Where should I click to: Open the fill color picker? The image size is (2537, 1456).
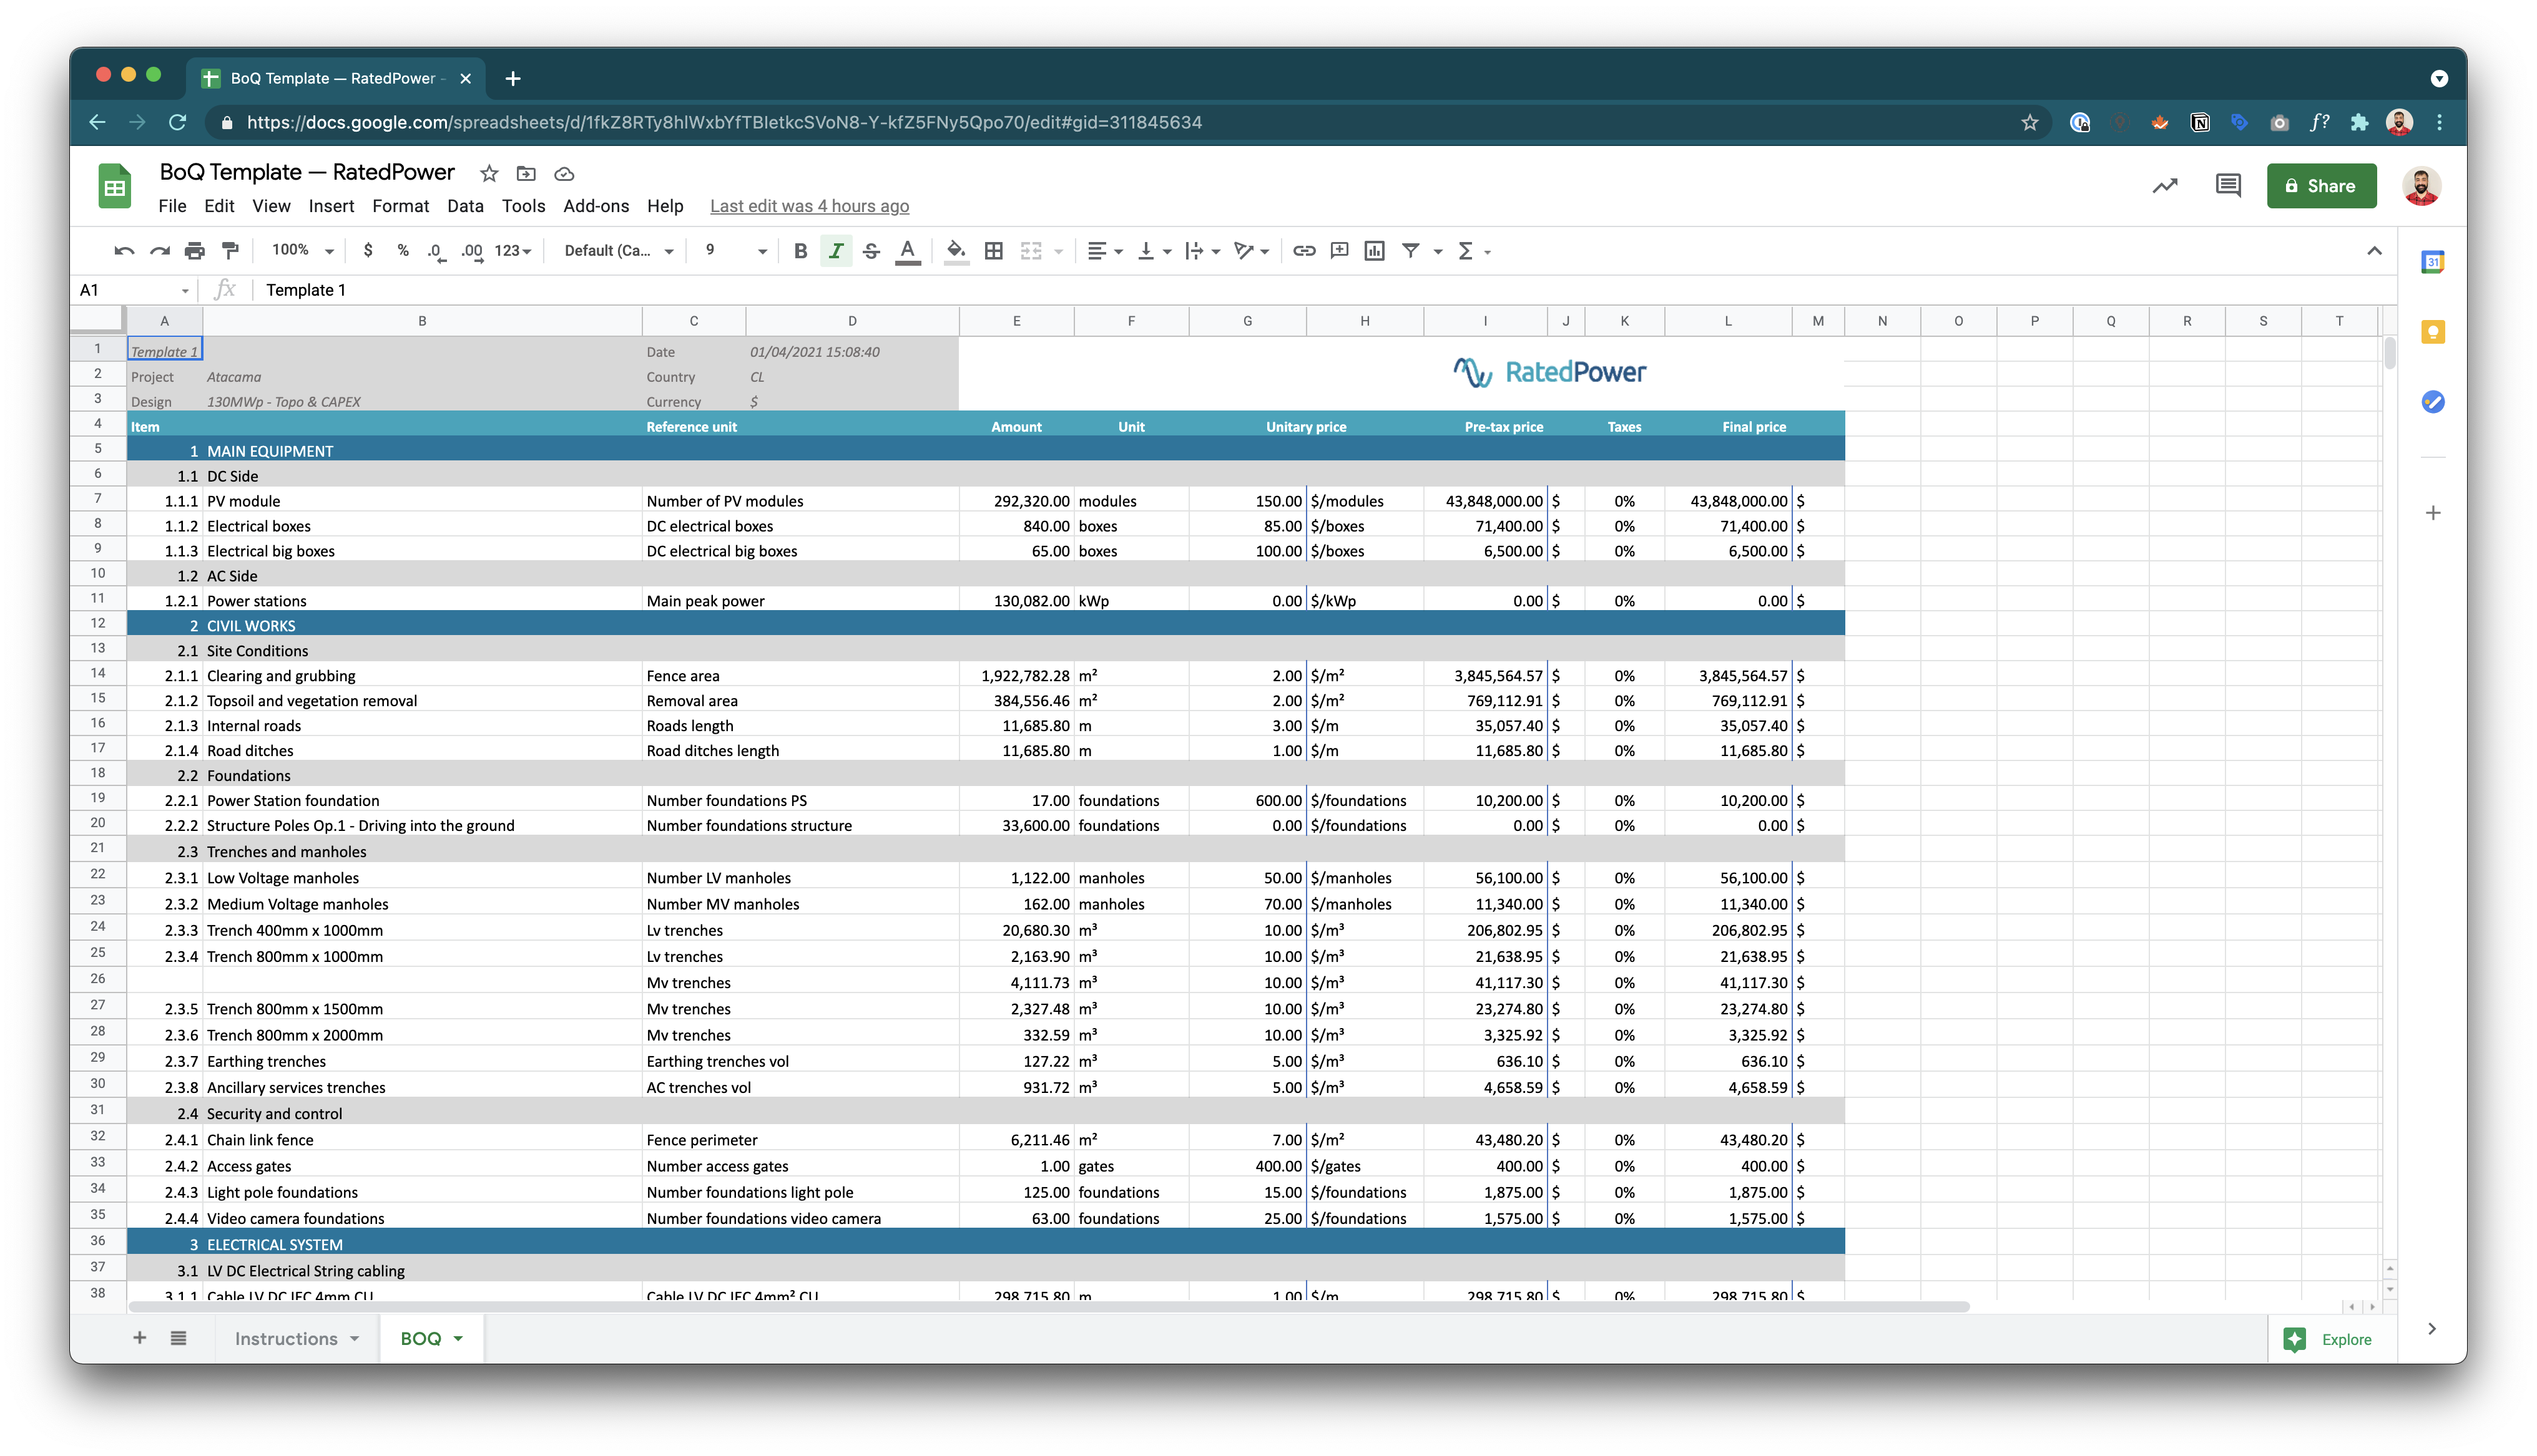(955, 251)
